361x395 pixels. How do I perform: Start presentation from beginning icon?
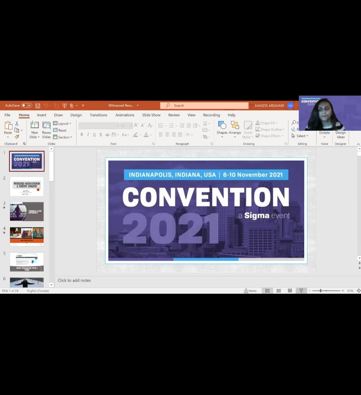point(65,106)
